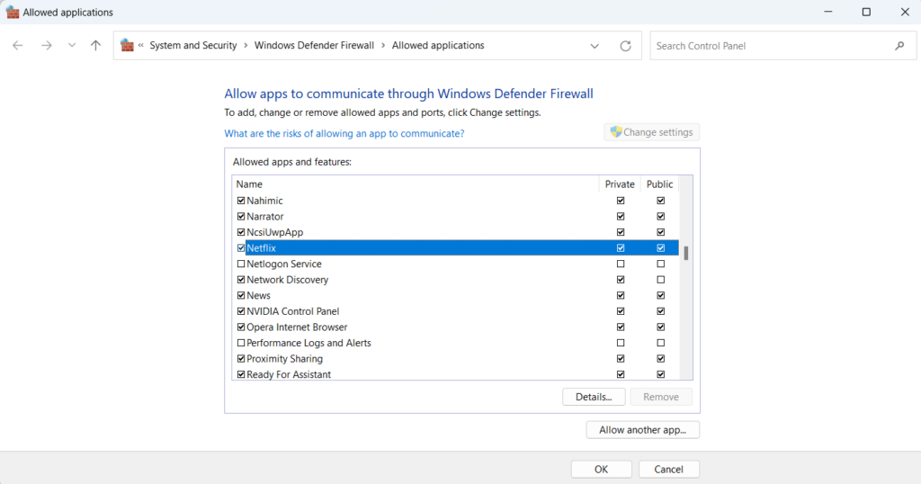Navigate to System and Security breadcrumb
This screenshot has width=921, height=484.
[192, 46]
